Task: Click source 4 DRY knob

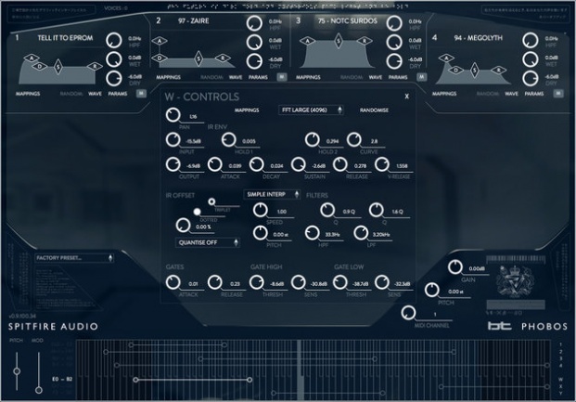Action: click(531, 78)
